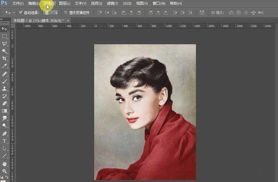Open the 滤镜(T) menu
Screen dimensions: 278x182
112,3
